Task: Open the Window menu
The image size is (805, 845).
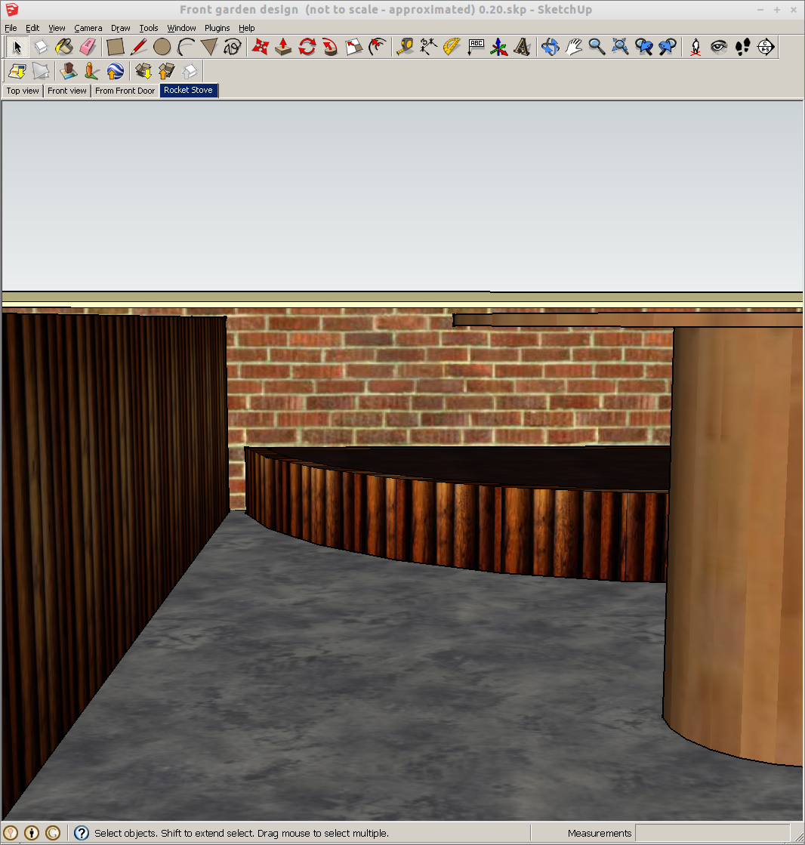Action: pos(181,28)
